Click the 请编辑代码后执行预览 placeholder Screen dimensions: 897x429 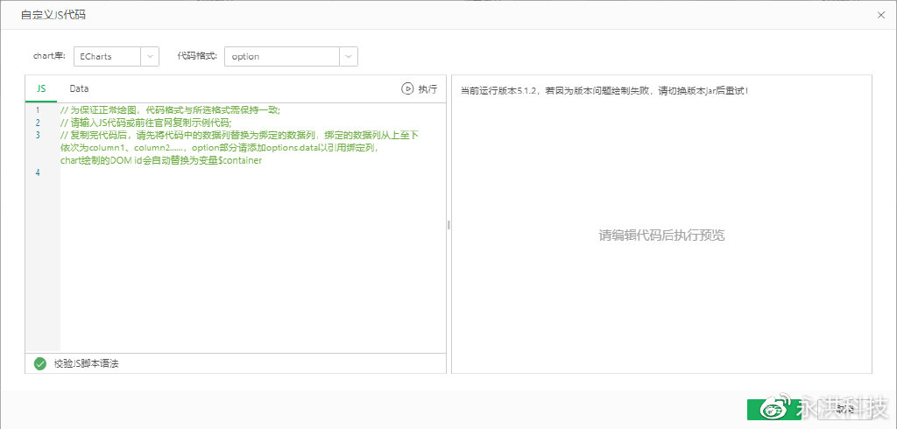click(662, 236)
